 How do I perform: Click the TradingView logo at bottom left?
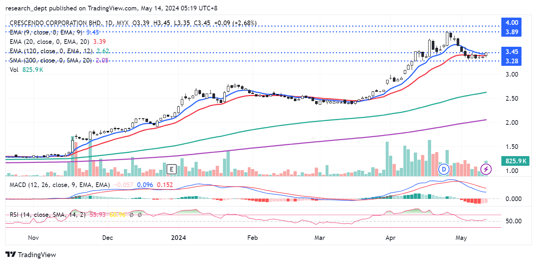click(x=31, y=255)
